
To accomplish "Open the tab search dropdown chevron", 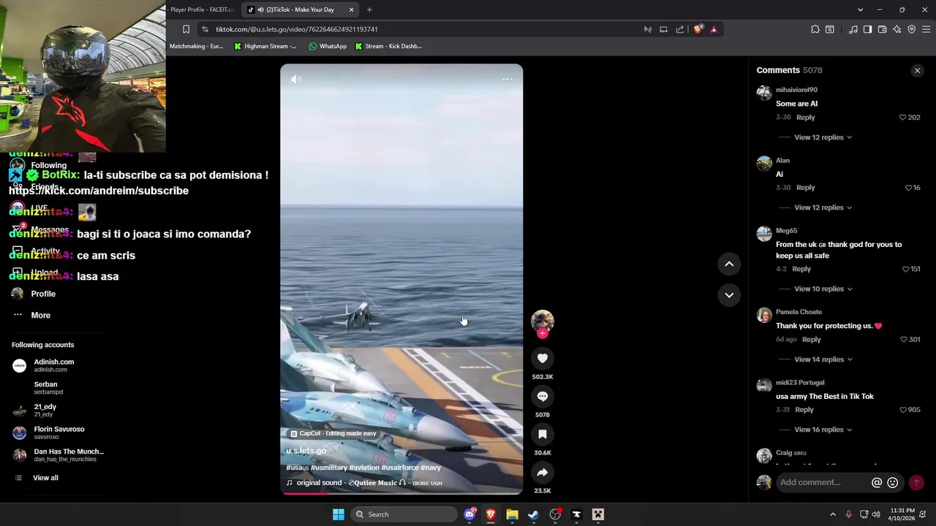I will (860, 9).
